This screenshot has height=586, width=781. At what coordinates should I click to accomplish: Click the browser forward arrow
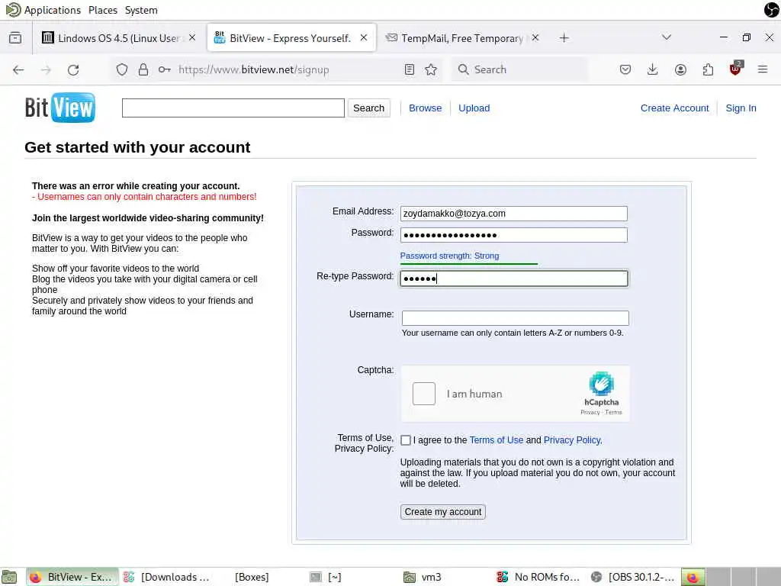click(x=46, y=69)
